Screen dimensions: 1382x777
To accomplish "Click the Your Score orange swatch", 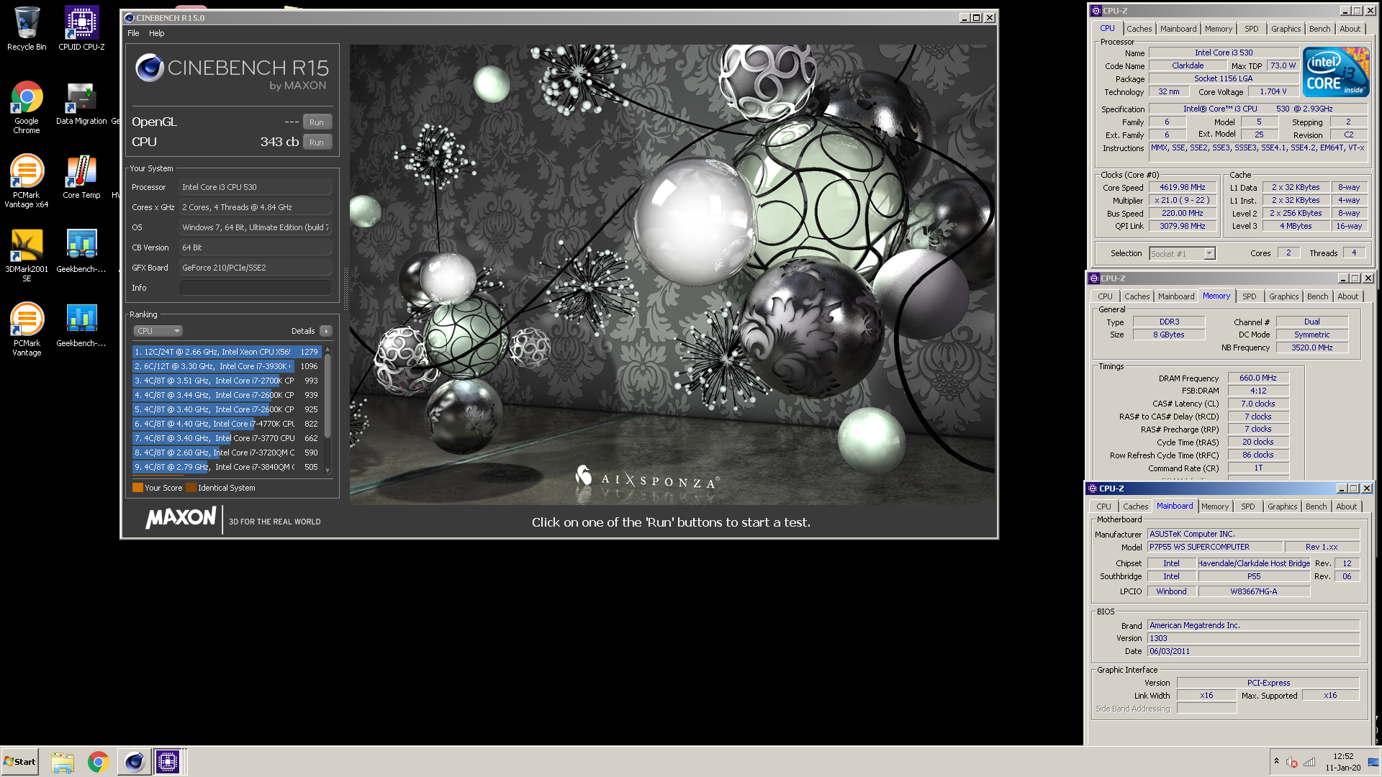I will (137, 488).
